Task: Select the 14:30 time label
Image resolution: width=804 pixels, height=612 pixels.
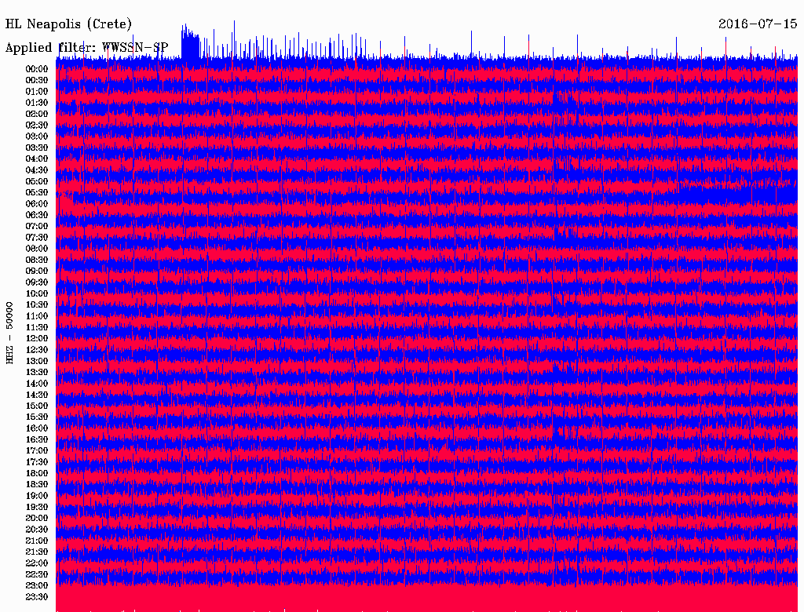Action: click(x=37, y=395)
